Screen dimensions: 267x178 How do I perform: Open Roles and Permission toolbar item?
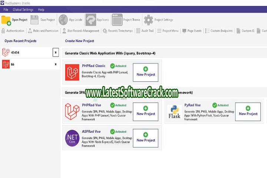(x=43, y=31)
